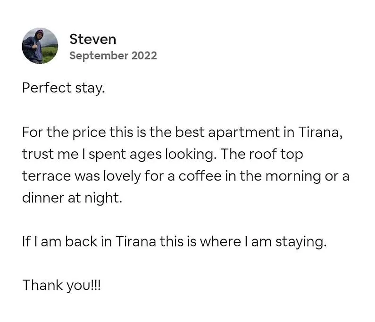Click 'Tirana' in the 'If I am back' sentence
This screenshot has height=322, width=375.
[136, 241]
